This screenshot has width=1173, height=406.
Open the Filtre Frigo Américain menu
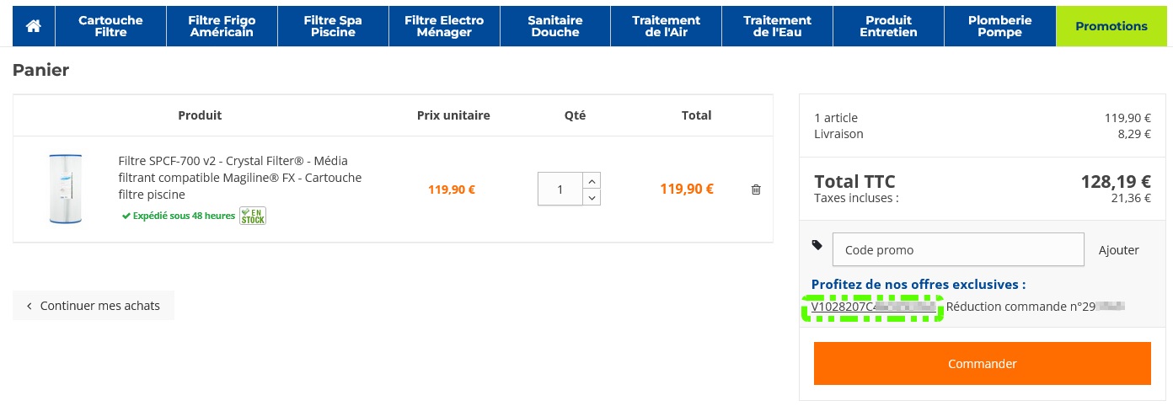222,26
